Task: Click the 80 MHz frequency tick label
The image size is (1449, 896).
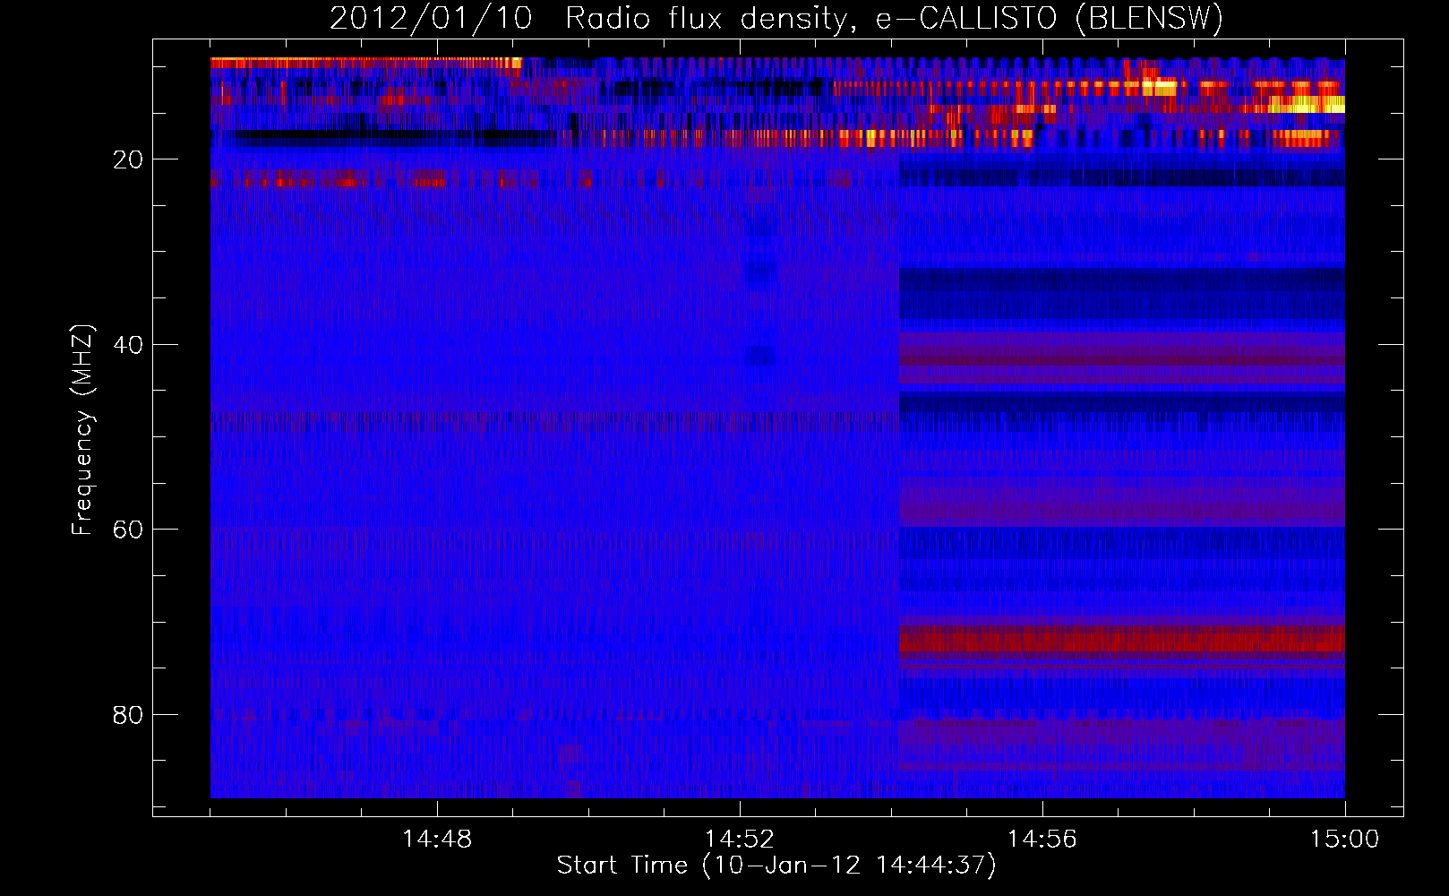Action: pos(128,715)
